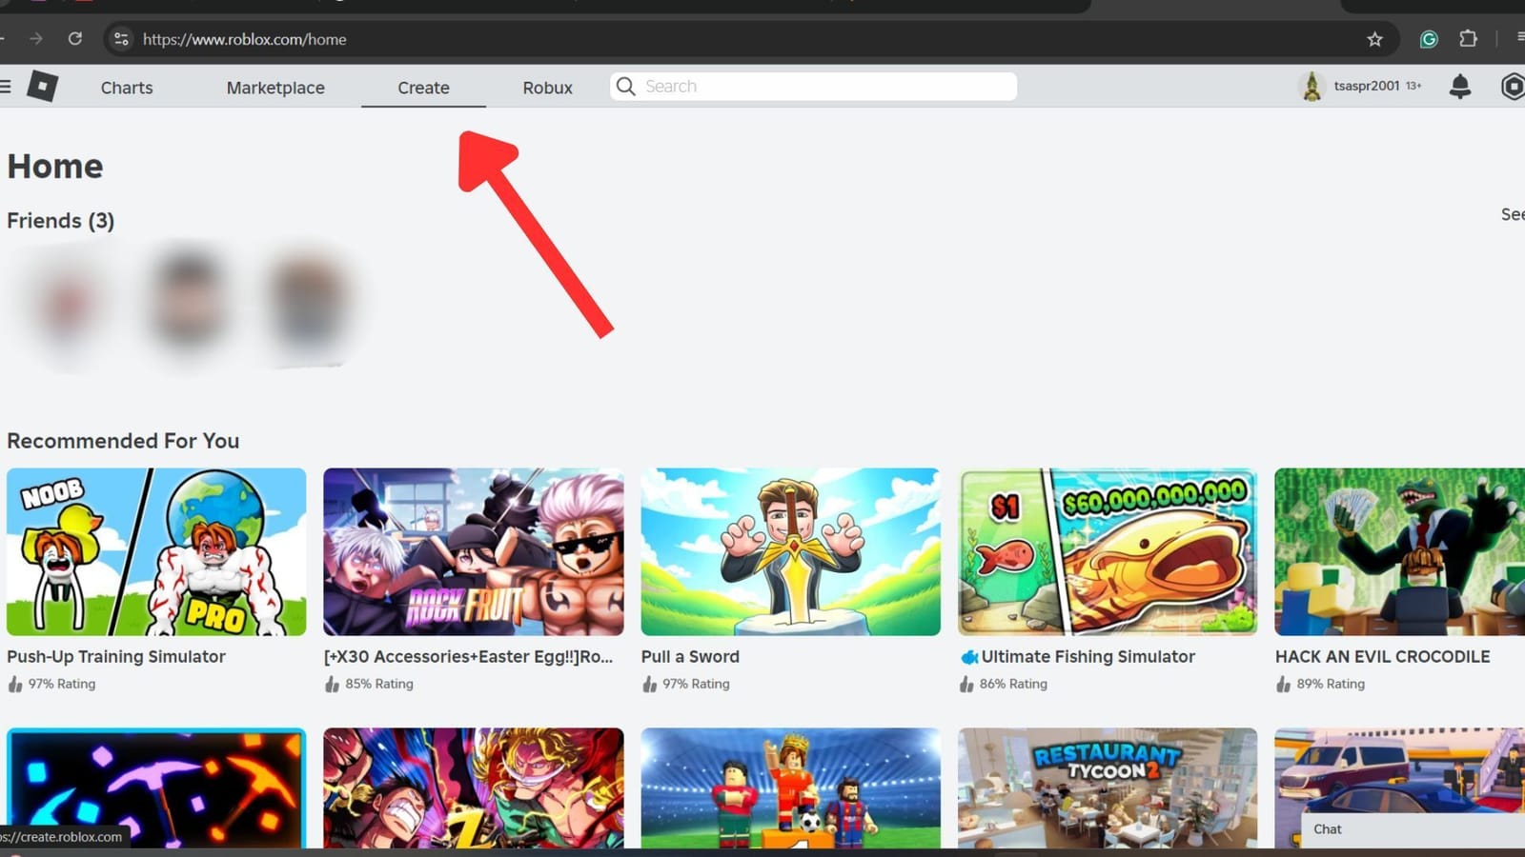Open the Charts tab
The image size is (1525, 857).
point(126,87)
